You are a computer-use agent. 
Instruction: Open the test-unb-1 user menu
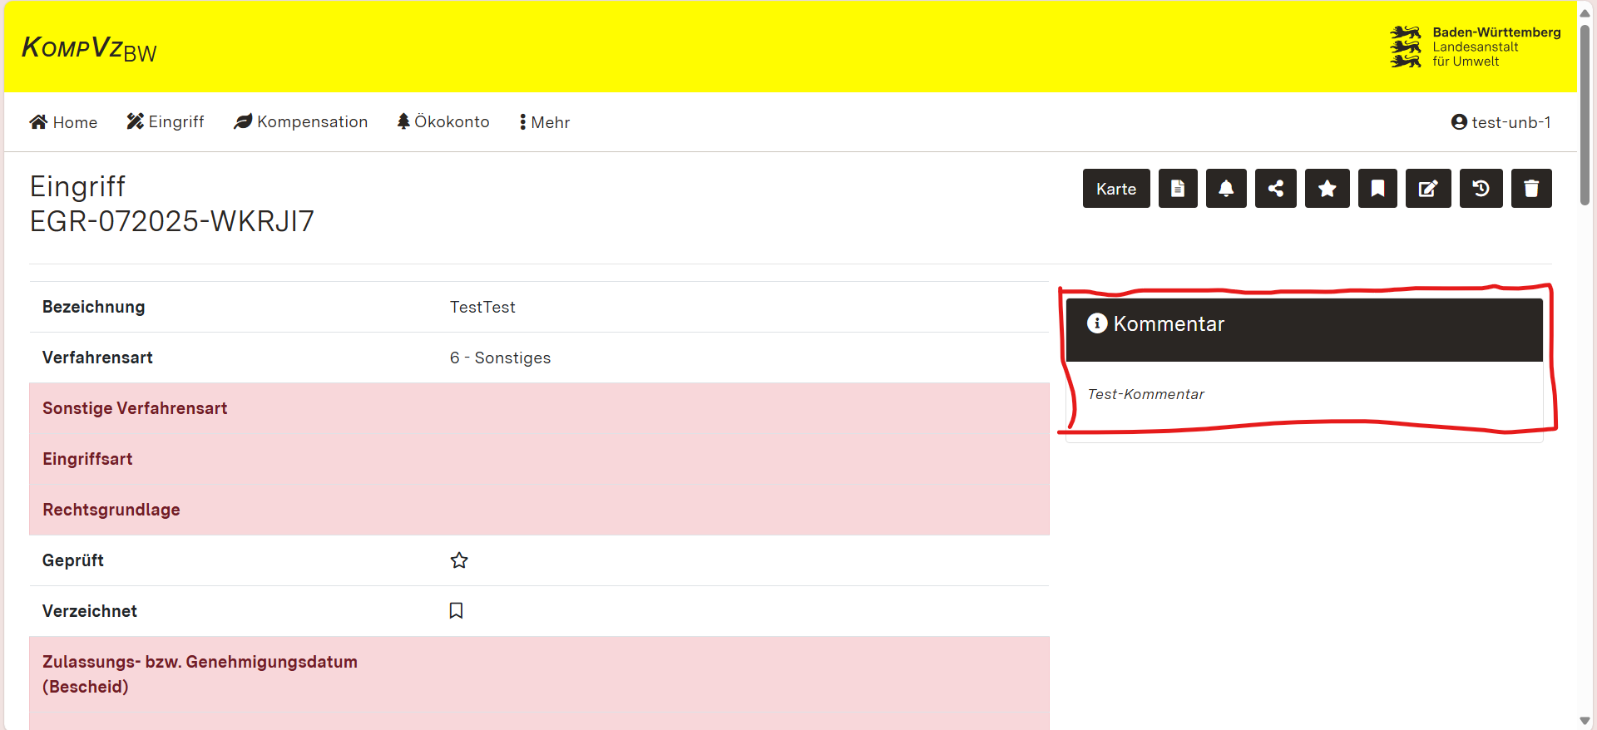click(1501, 122)
